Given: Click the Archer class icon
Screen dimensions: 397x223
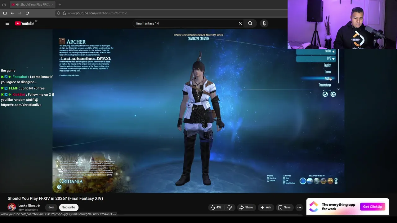Looking at the screenshot, I should point(62,42).
